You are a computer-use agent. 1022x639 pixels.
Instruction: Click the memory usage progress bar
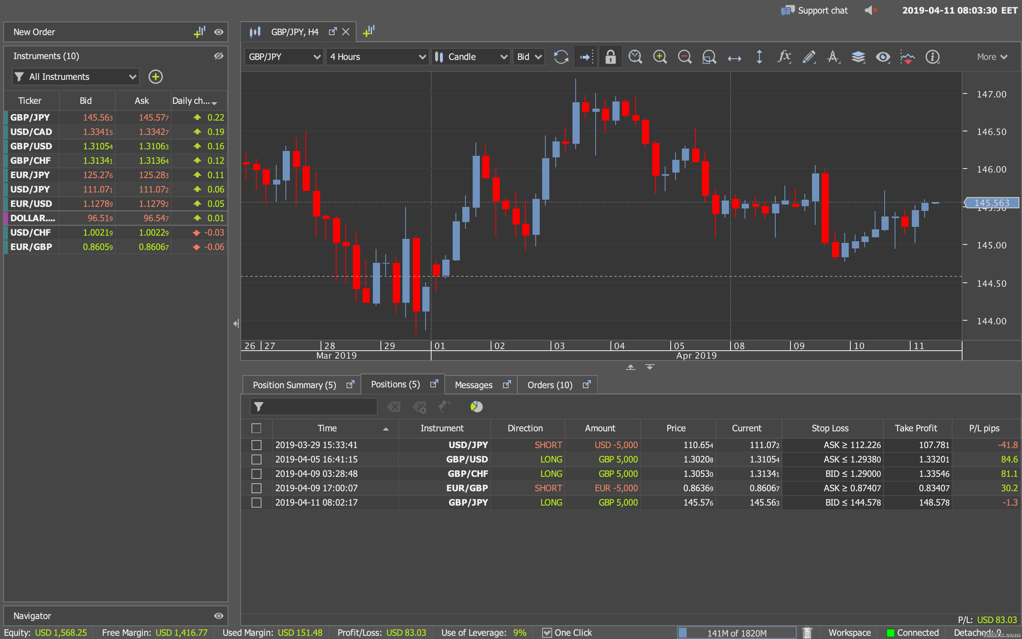(737, 633)
